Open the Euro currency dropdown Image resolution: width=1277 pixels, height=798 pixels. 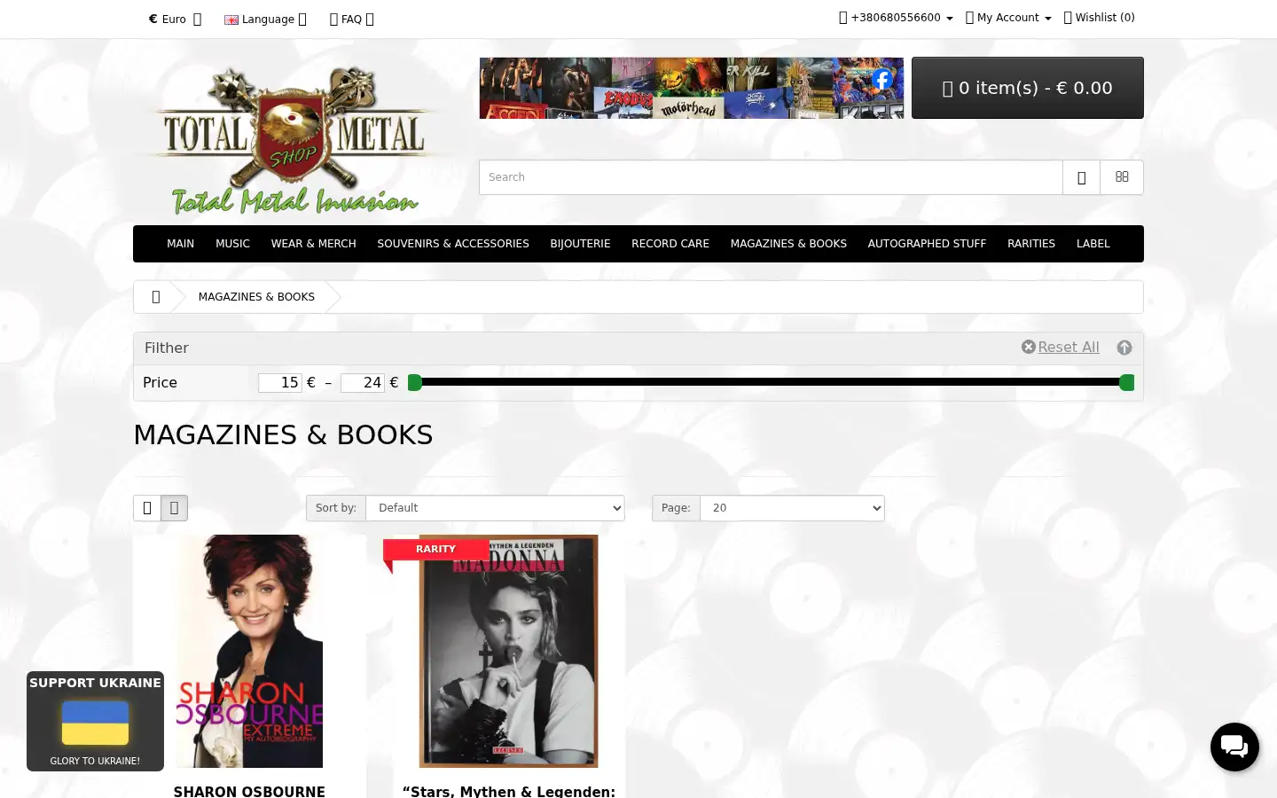click(x=175, y=19)
